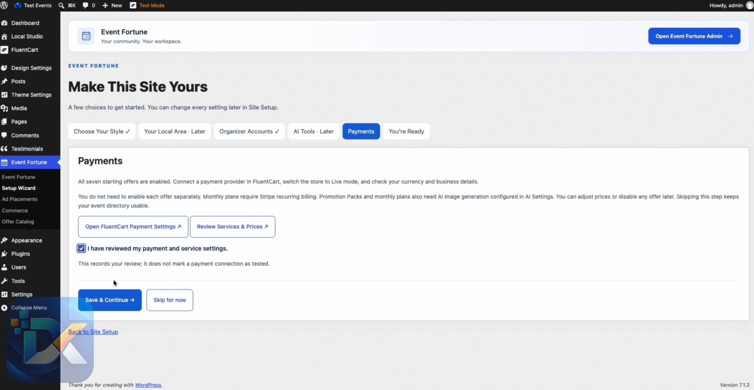
Task: Click the Appearance brush icon
Action: 4,240
